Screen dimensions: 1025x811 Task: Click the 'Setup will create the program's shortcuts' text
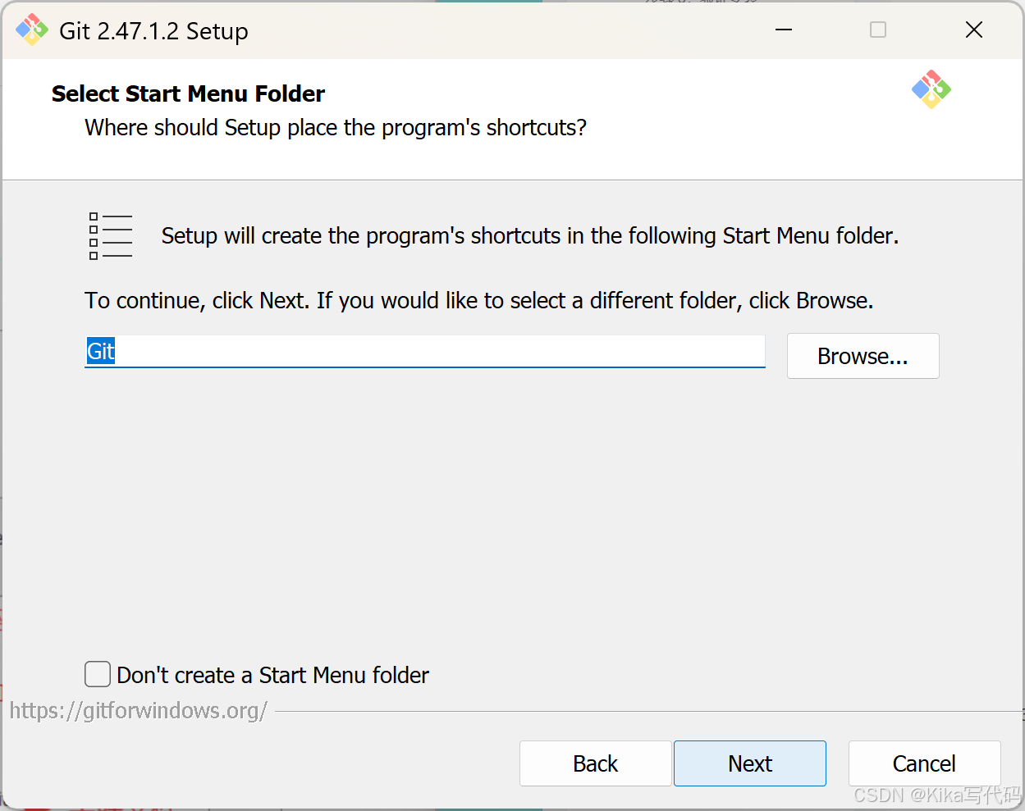pyautogui.click(x=530, y=236)
